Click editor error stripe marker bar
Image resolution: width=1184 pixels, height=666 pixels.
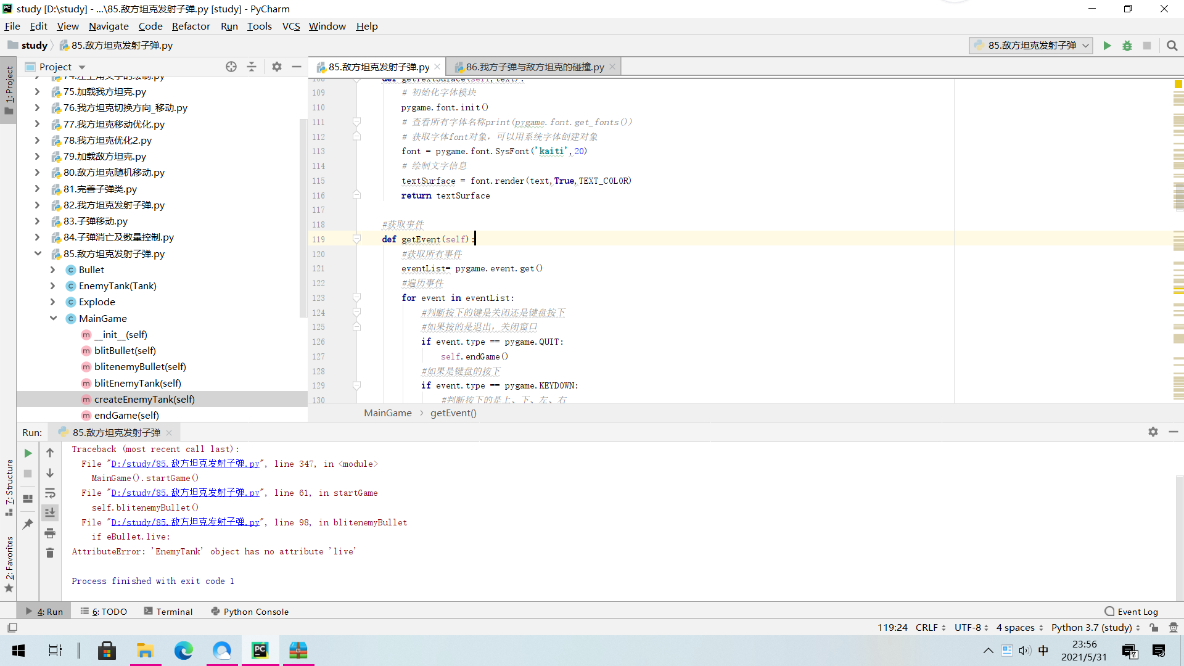(x=1178, y=240)
